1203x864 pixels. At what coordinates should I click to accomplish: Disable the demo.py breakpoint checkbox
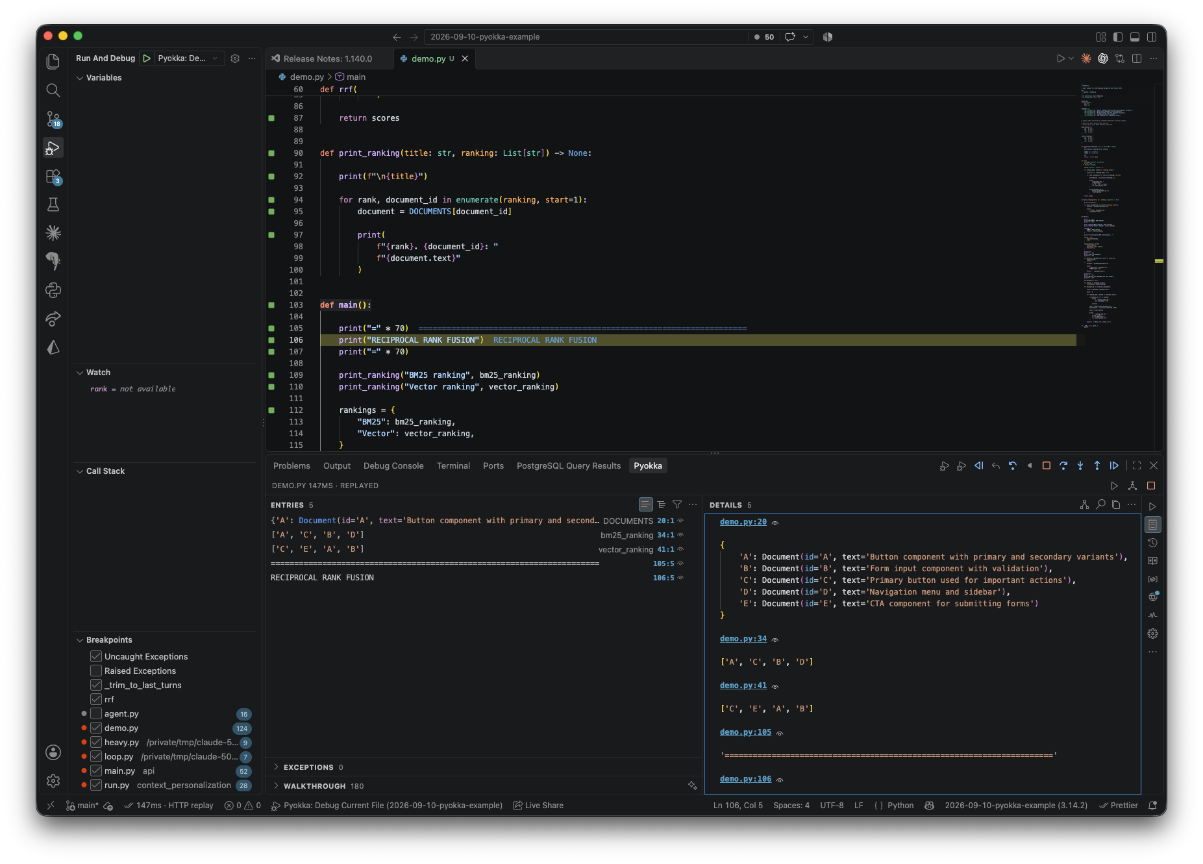[x=96, y=728]
